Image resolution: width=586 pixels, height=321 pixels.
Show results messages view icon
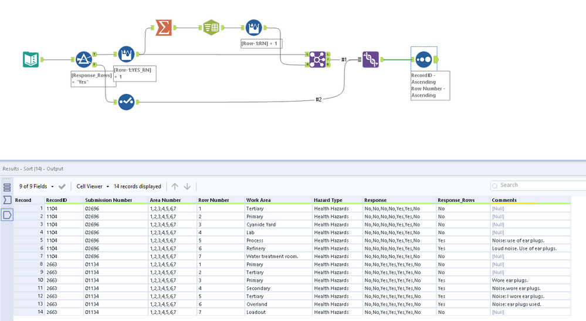[7, 187]
